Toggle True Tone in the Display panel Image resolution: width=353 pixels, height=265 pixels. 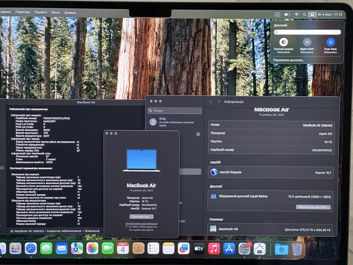click(330, 42)
